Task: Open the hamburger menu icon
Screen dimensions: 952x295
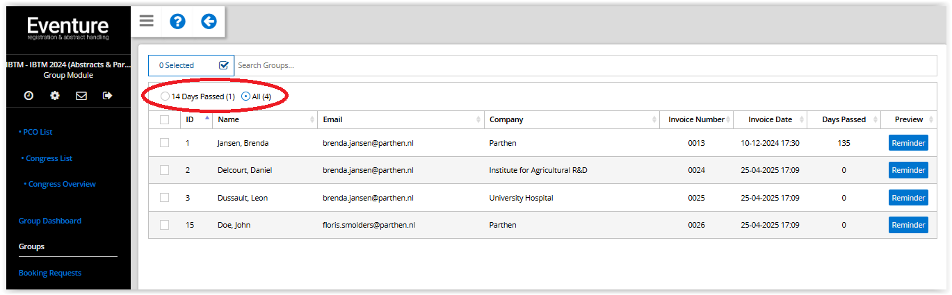Action: [146, 21]
